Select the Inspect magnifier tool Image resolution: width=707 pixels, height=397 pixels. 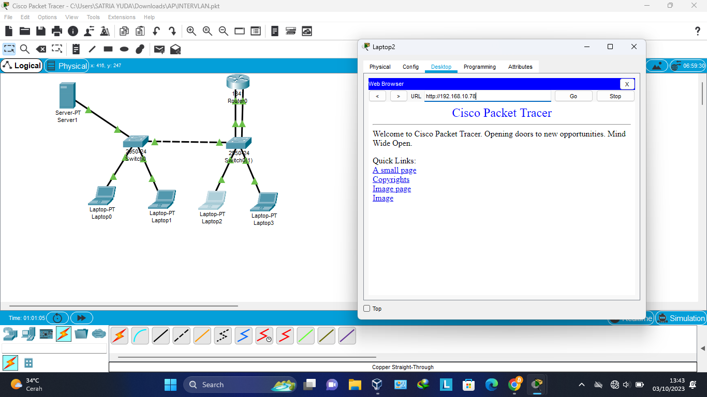[x=25, y=49]
